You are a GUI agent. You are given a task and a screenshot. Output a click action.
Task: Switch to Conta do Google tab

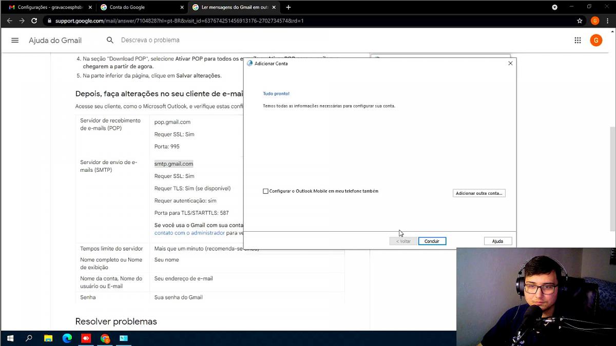[x=141, y=7]
